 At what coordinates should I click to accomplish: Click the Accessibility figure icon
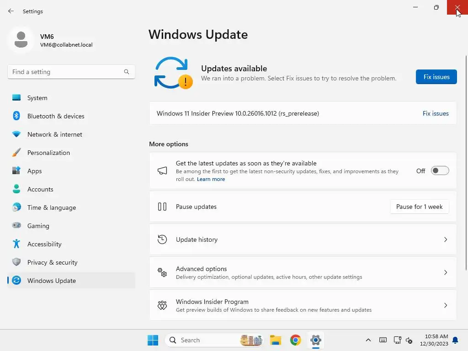pos(16,244)
